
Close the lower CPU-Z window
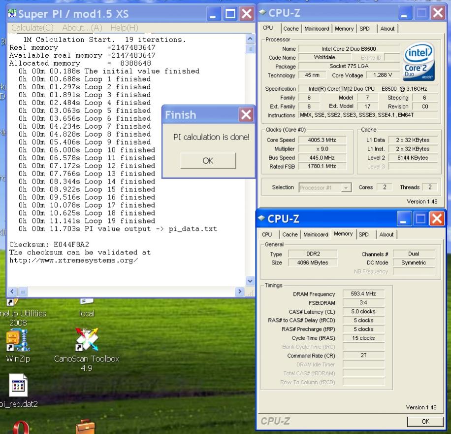coord(437,219)
